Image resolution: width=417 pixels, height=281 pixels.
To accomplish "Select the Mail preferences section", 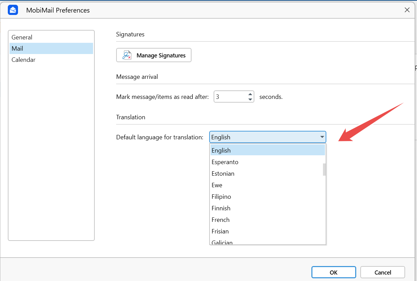I will (51, 49).
